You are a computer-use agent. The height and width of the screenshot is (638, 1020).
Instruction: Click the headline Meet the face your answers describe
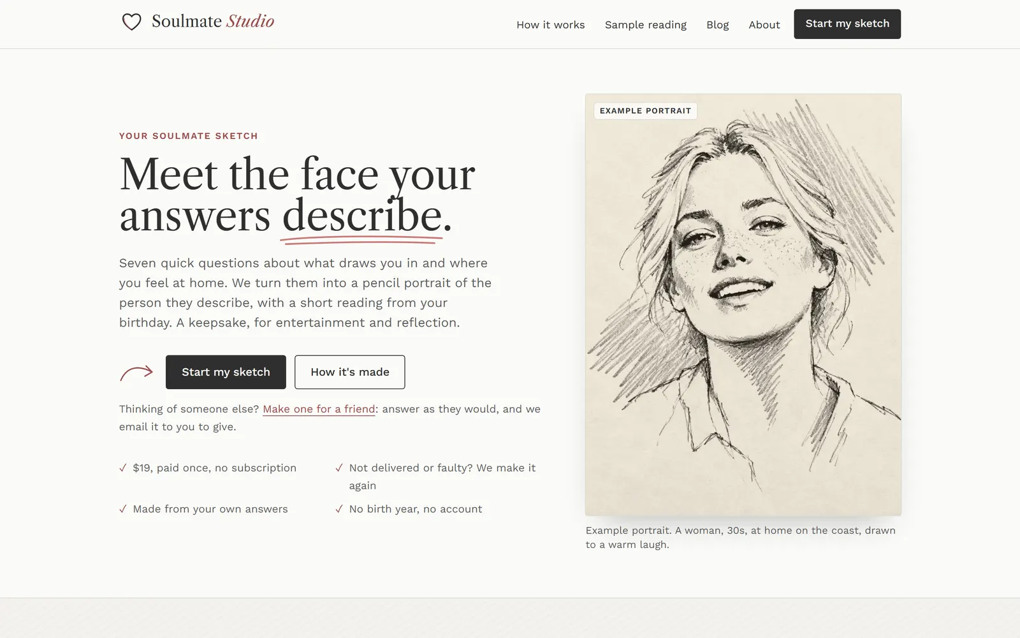point(297,195)
